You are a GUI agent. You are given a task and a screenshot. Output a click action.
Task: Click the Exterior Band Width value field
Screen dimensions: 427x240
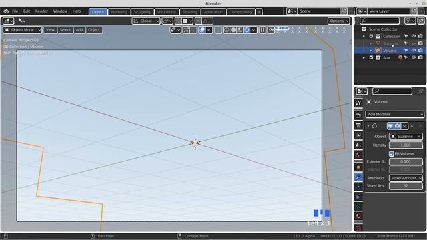click(406, 161)
